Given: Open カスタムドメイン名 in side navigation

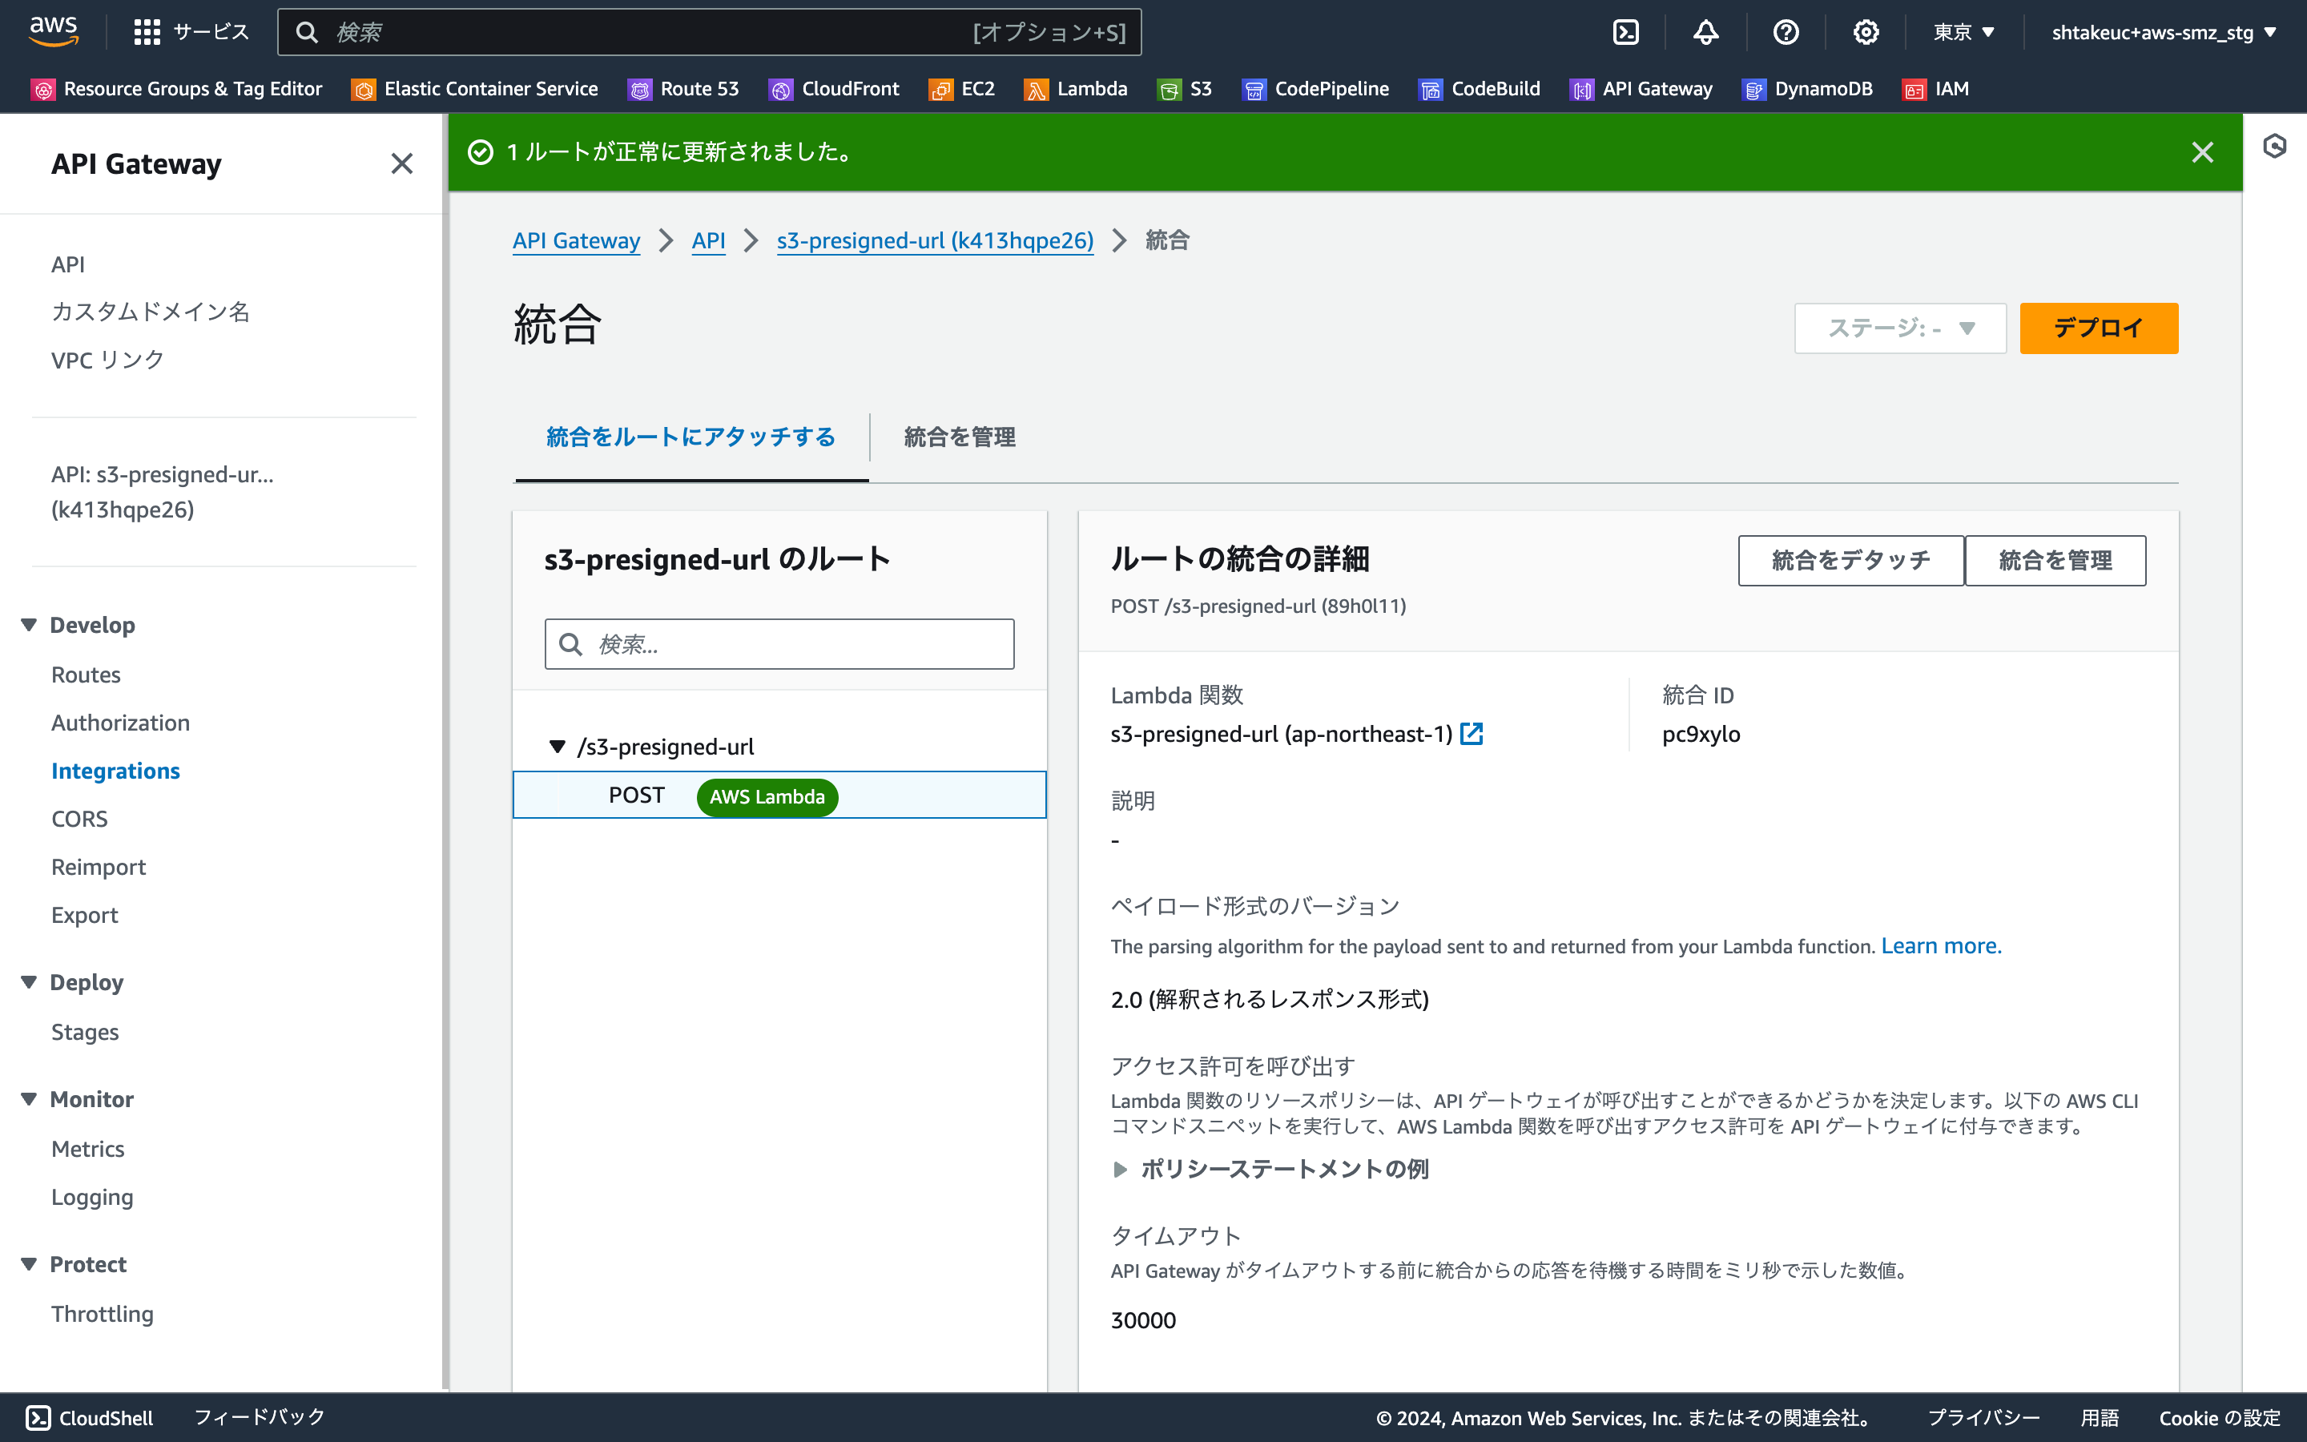Looking at the screenshot, I should pyautogui.click(x=151, y=312).
